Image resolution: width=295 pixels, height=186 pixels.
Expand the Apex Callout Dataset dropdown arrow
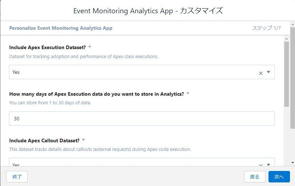268,164
